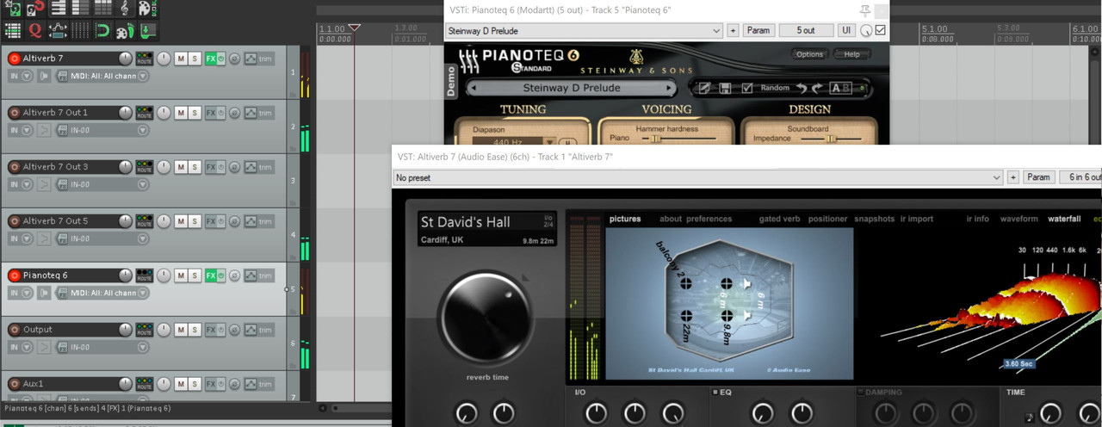This screenshot has width=1102, height=427.
Task: Arm Pianoteq 6 track for recording
Action: pyautogui.click(x=14, y=275)
